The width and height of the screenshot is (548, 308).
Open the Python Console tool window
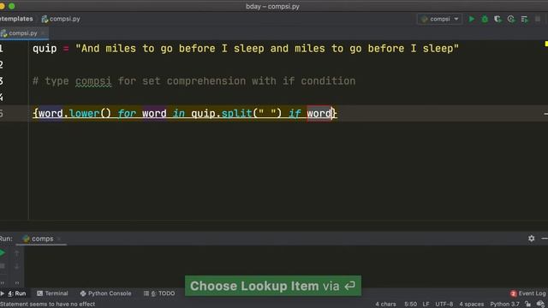pyautogui.click(x=105, y=293)
